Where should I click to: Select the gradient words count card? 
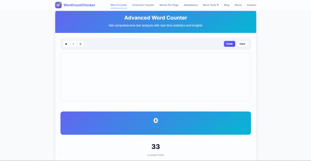(x=155, y=123)
